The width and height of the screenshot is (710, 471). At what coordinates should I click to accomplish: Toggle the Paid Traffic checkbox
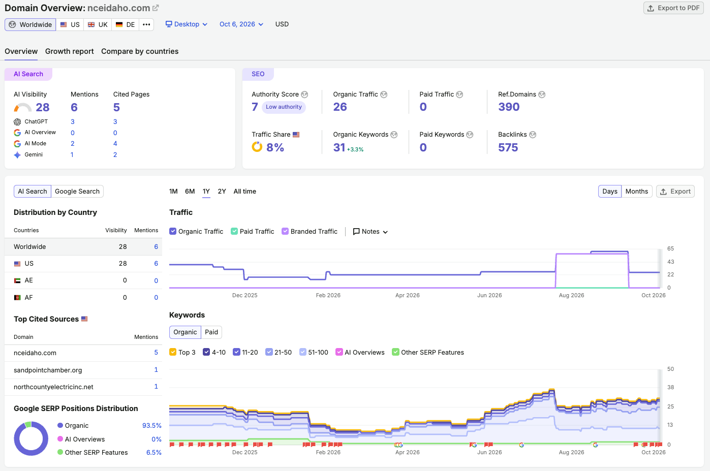tap(234, 231)
